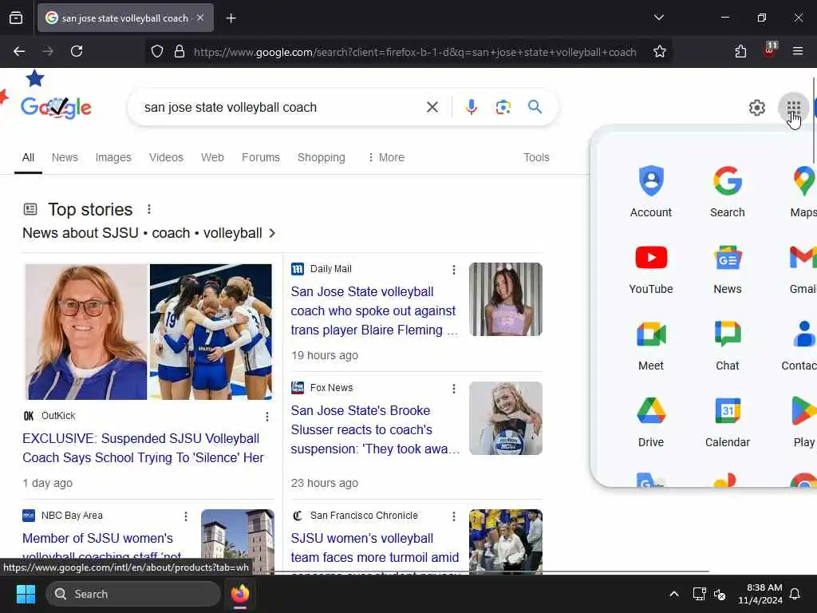Viewport: 817px width, 613px height.
Task: Open tracking protection shield icon
Action: pyautogui.click(x=157, y=52)
